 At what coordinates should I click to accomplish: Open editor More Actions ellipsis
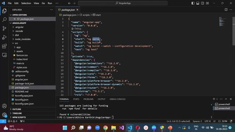pyautogui.click(x=231, y=10)
